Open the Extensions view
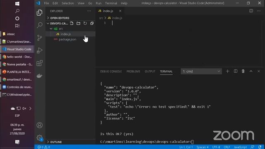 pyautogui.click(x=40, y=63)
